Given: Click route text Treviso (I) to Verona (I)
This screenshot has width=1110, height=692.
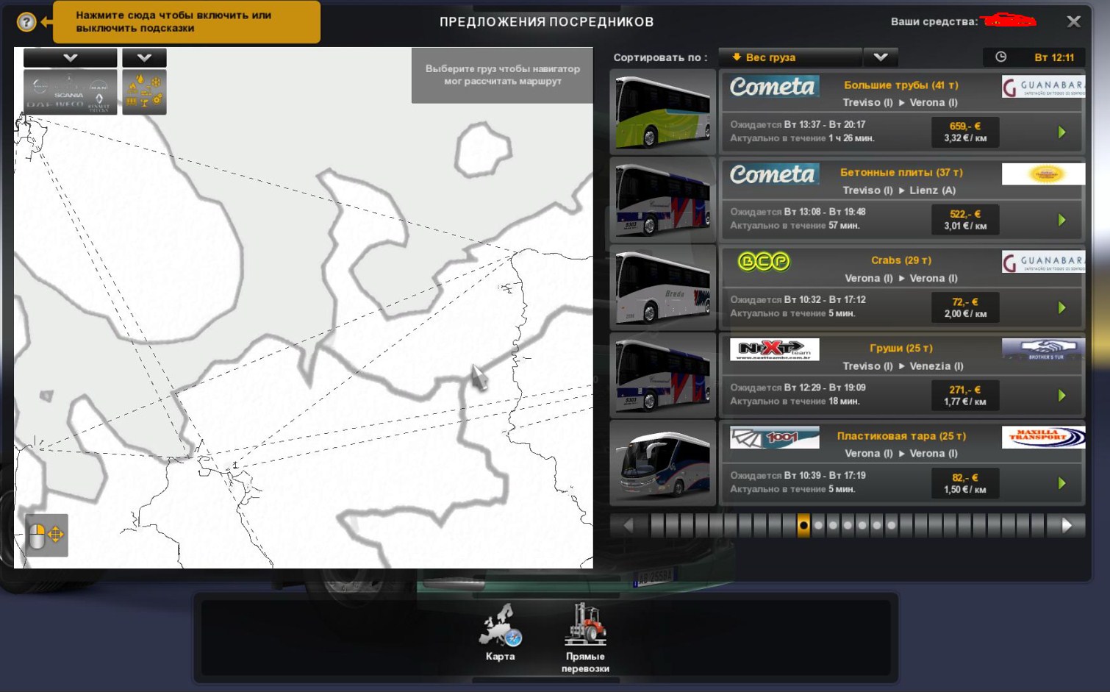Looking at the screenshot, I should [x=900, y=102].
